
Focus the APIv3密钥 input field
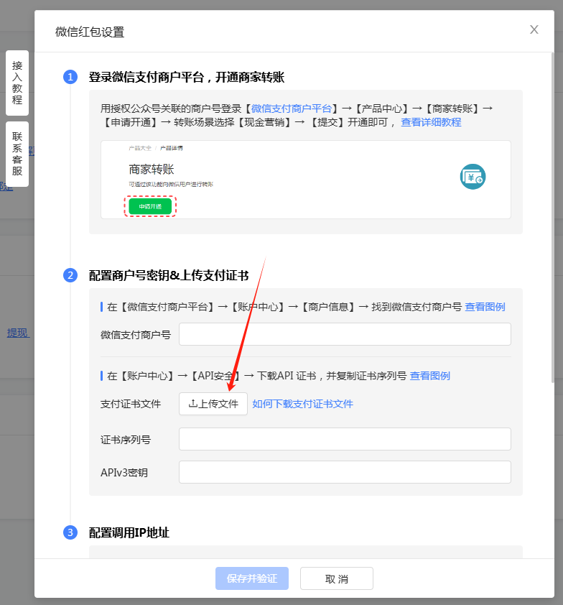345,472
